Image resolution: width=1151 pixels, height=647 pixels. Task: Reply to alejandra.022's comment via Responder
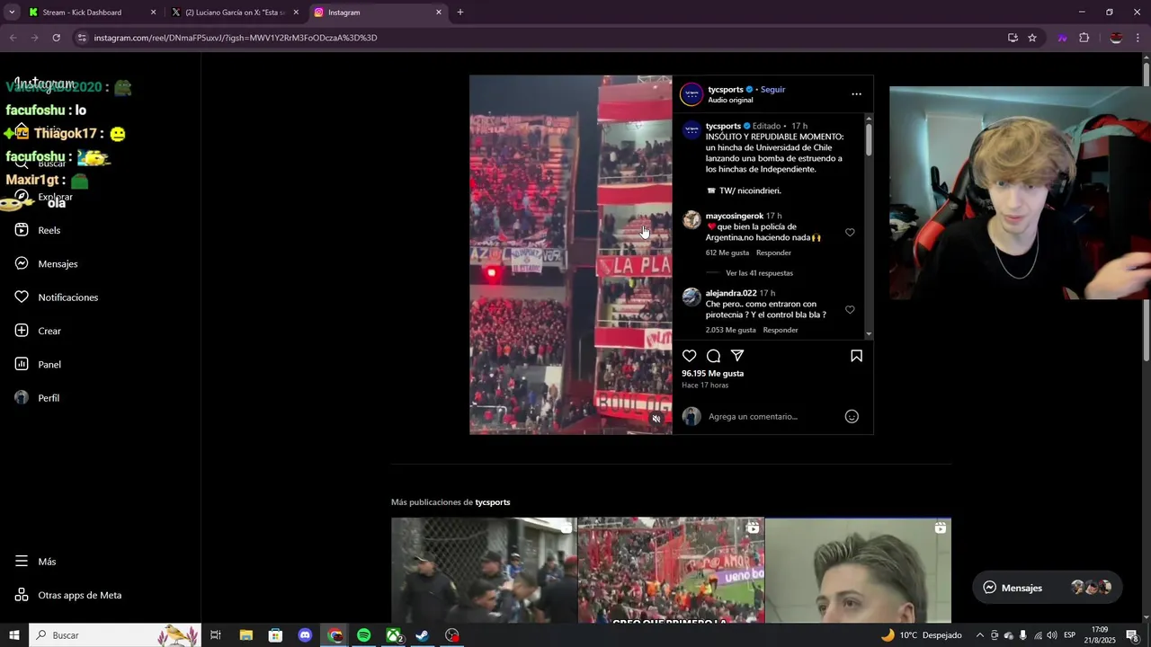coord(781,330)
